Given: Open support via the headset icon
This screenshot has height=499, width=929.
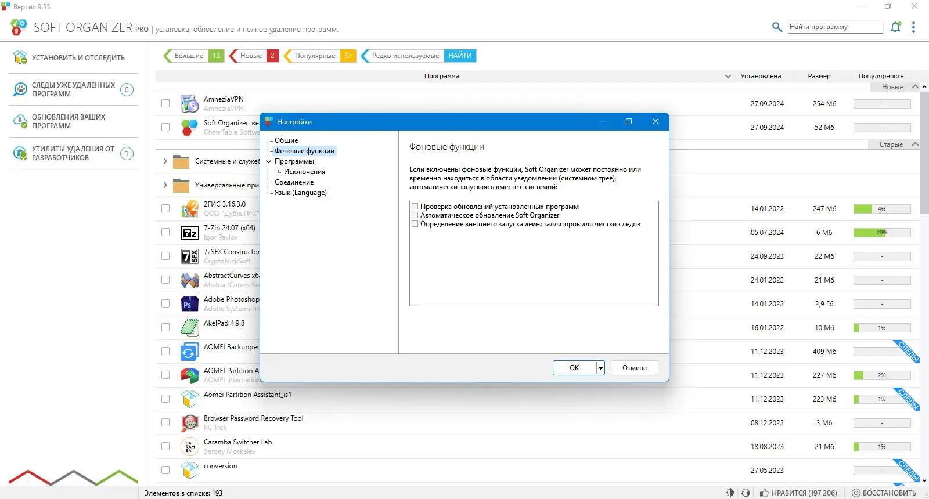Looking at the screenshot, I should click(x=746, y=493).
